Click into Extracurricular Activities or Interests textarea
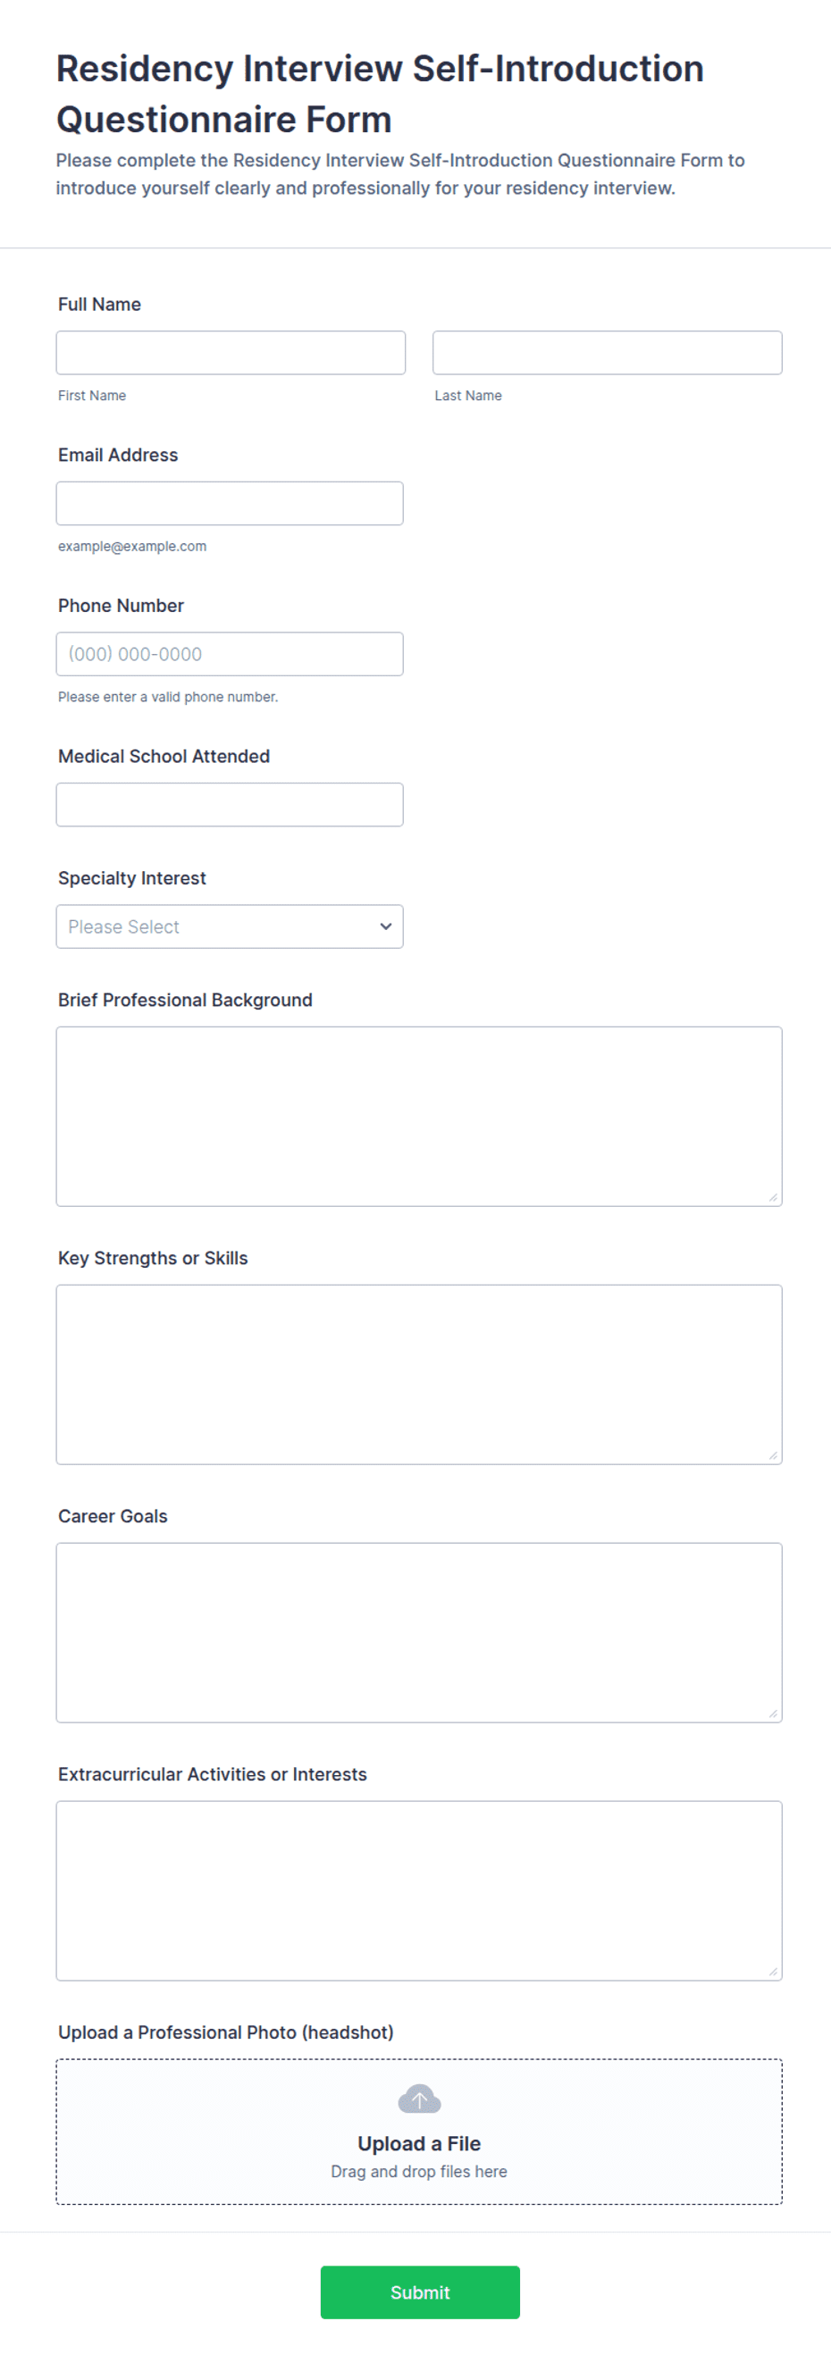 (419, 1890)
